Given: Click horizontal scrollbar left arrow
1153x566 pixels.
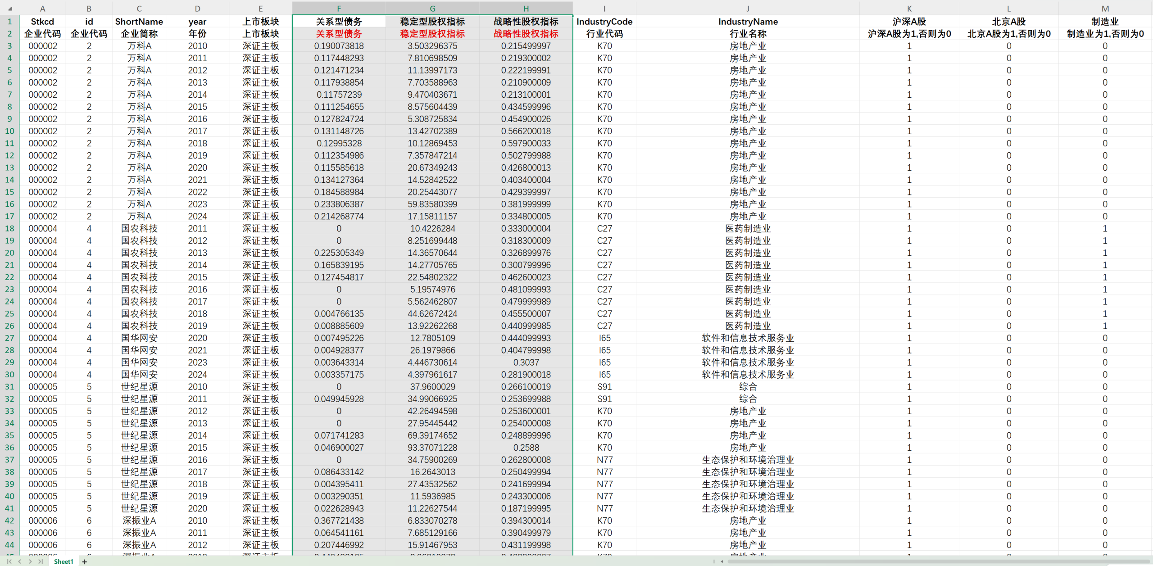Looking at the screenshot, I should click(722, 561).
